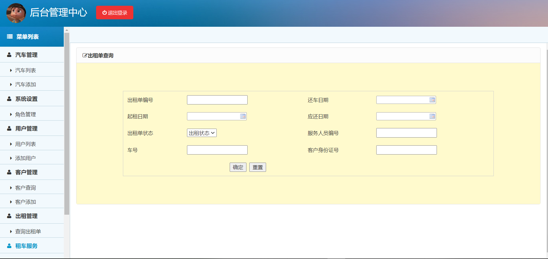Click the arrow icon before 查询出租单
The image size is (548, 259).
(x=11, y=231)
